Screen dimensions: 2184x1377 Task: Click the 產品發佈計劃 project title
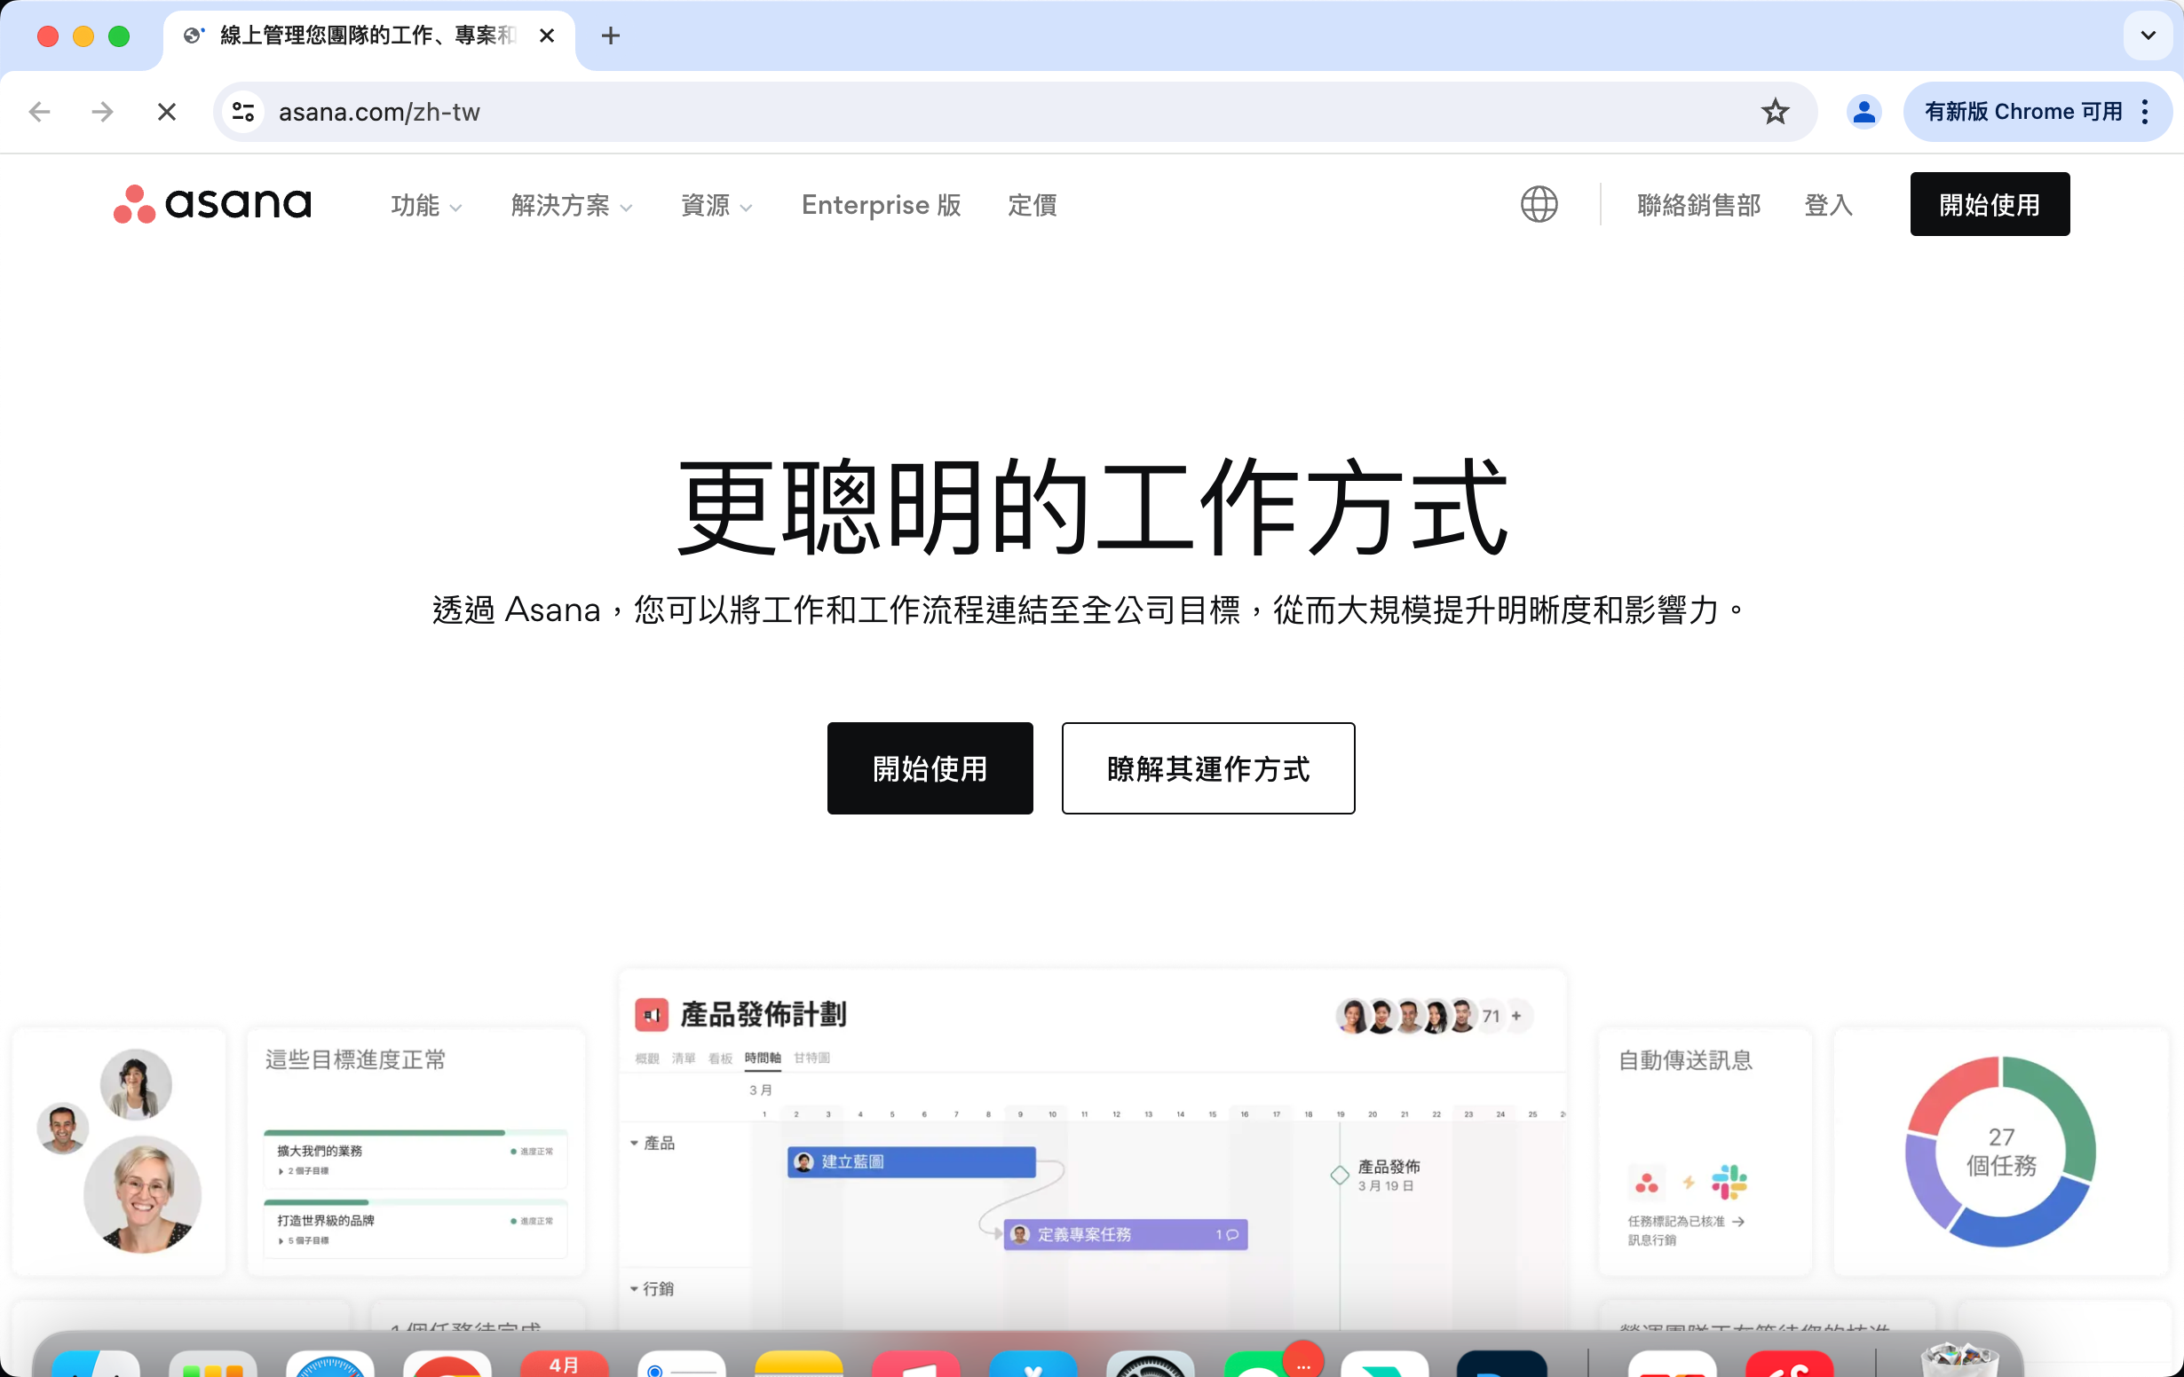[763, 1014]
